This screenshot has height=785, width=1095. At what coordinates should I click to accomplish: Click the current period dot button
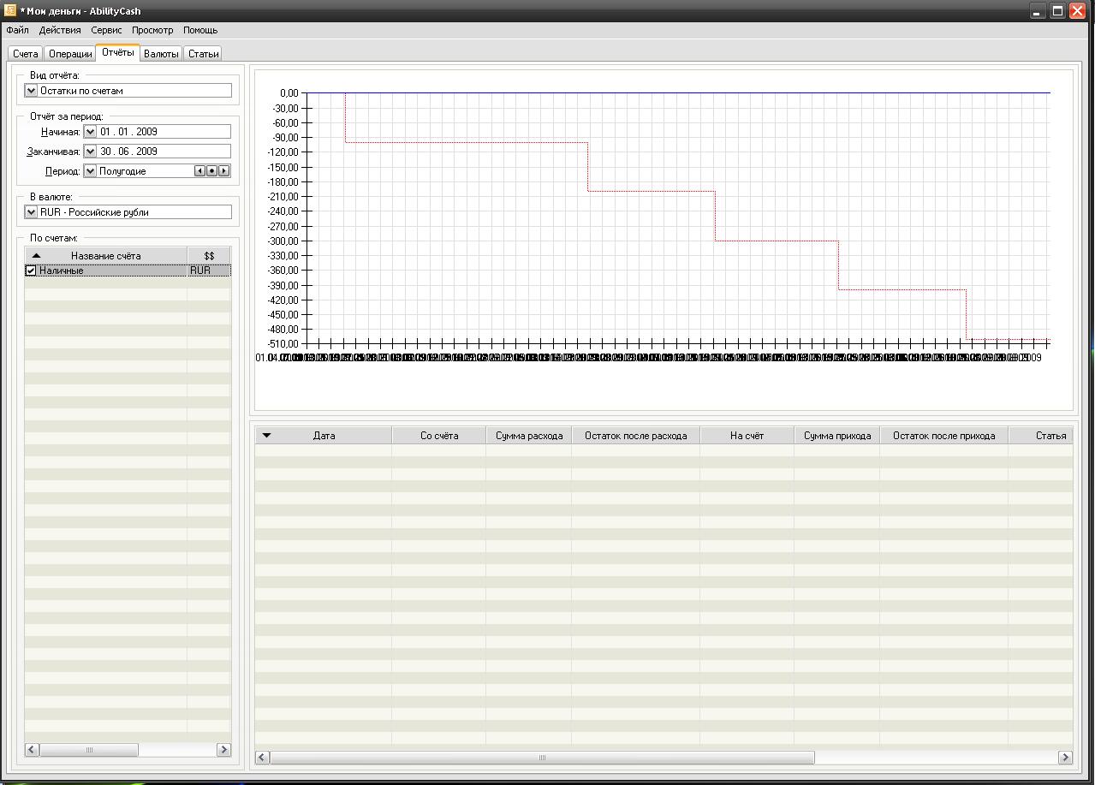pos(212,171)
